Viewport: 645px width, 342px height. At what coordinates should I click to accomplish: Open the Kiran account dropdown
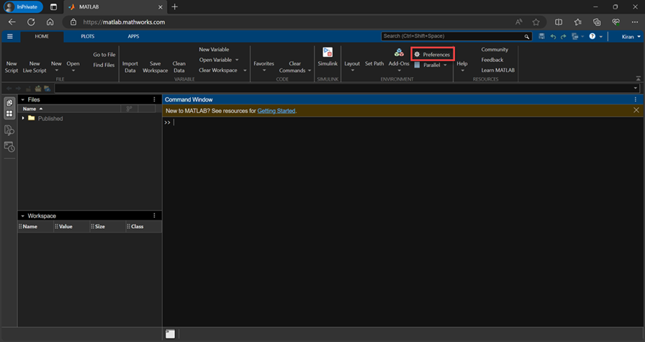click(x=631, y=37)
